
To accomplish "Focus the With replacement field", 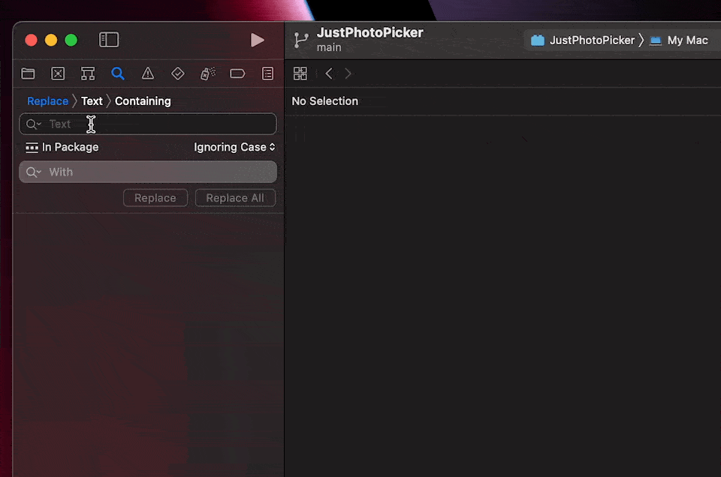I will click(x=148, y=172).
